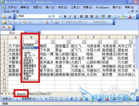The image size is (139, 106).
Task: Open the 自选图形(U) AutoShapes button
Action: 30,99
